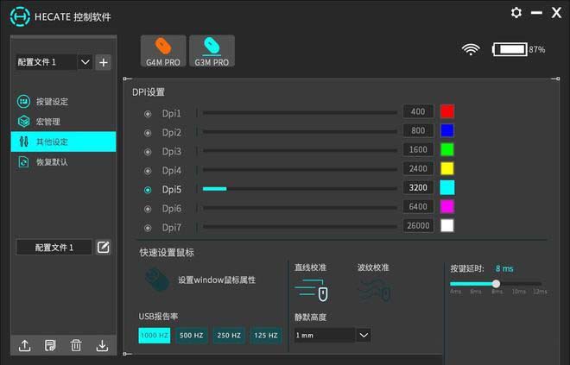
Task: Open the blue Dpi2 color swatch
Action: click(447, 130)
